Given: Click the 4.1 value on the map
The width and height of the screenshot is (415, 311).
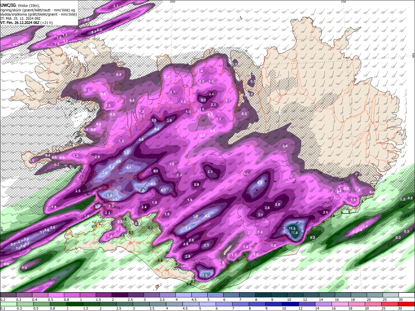Looking at the screenshot, I should tap(129, 167).
